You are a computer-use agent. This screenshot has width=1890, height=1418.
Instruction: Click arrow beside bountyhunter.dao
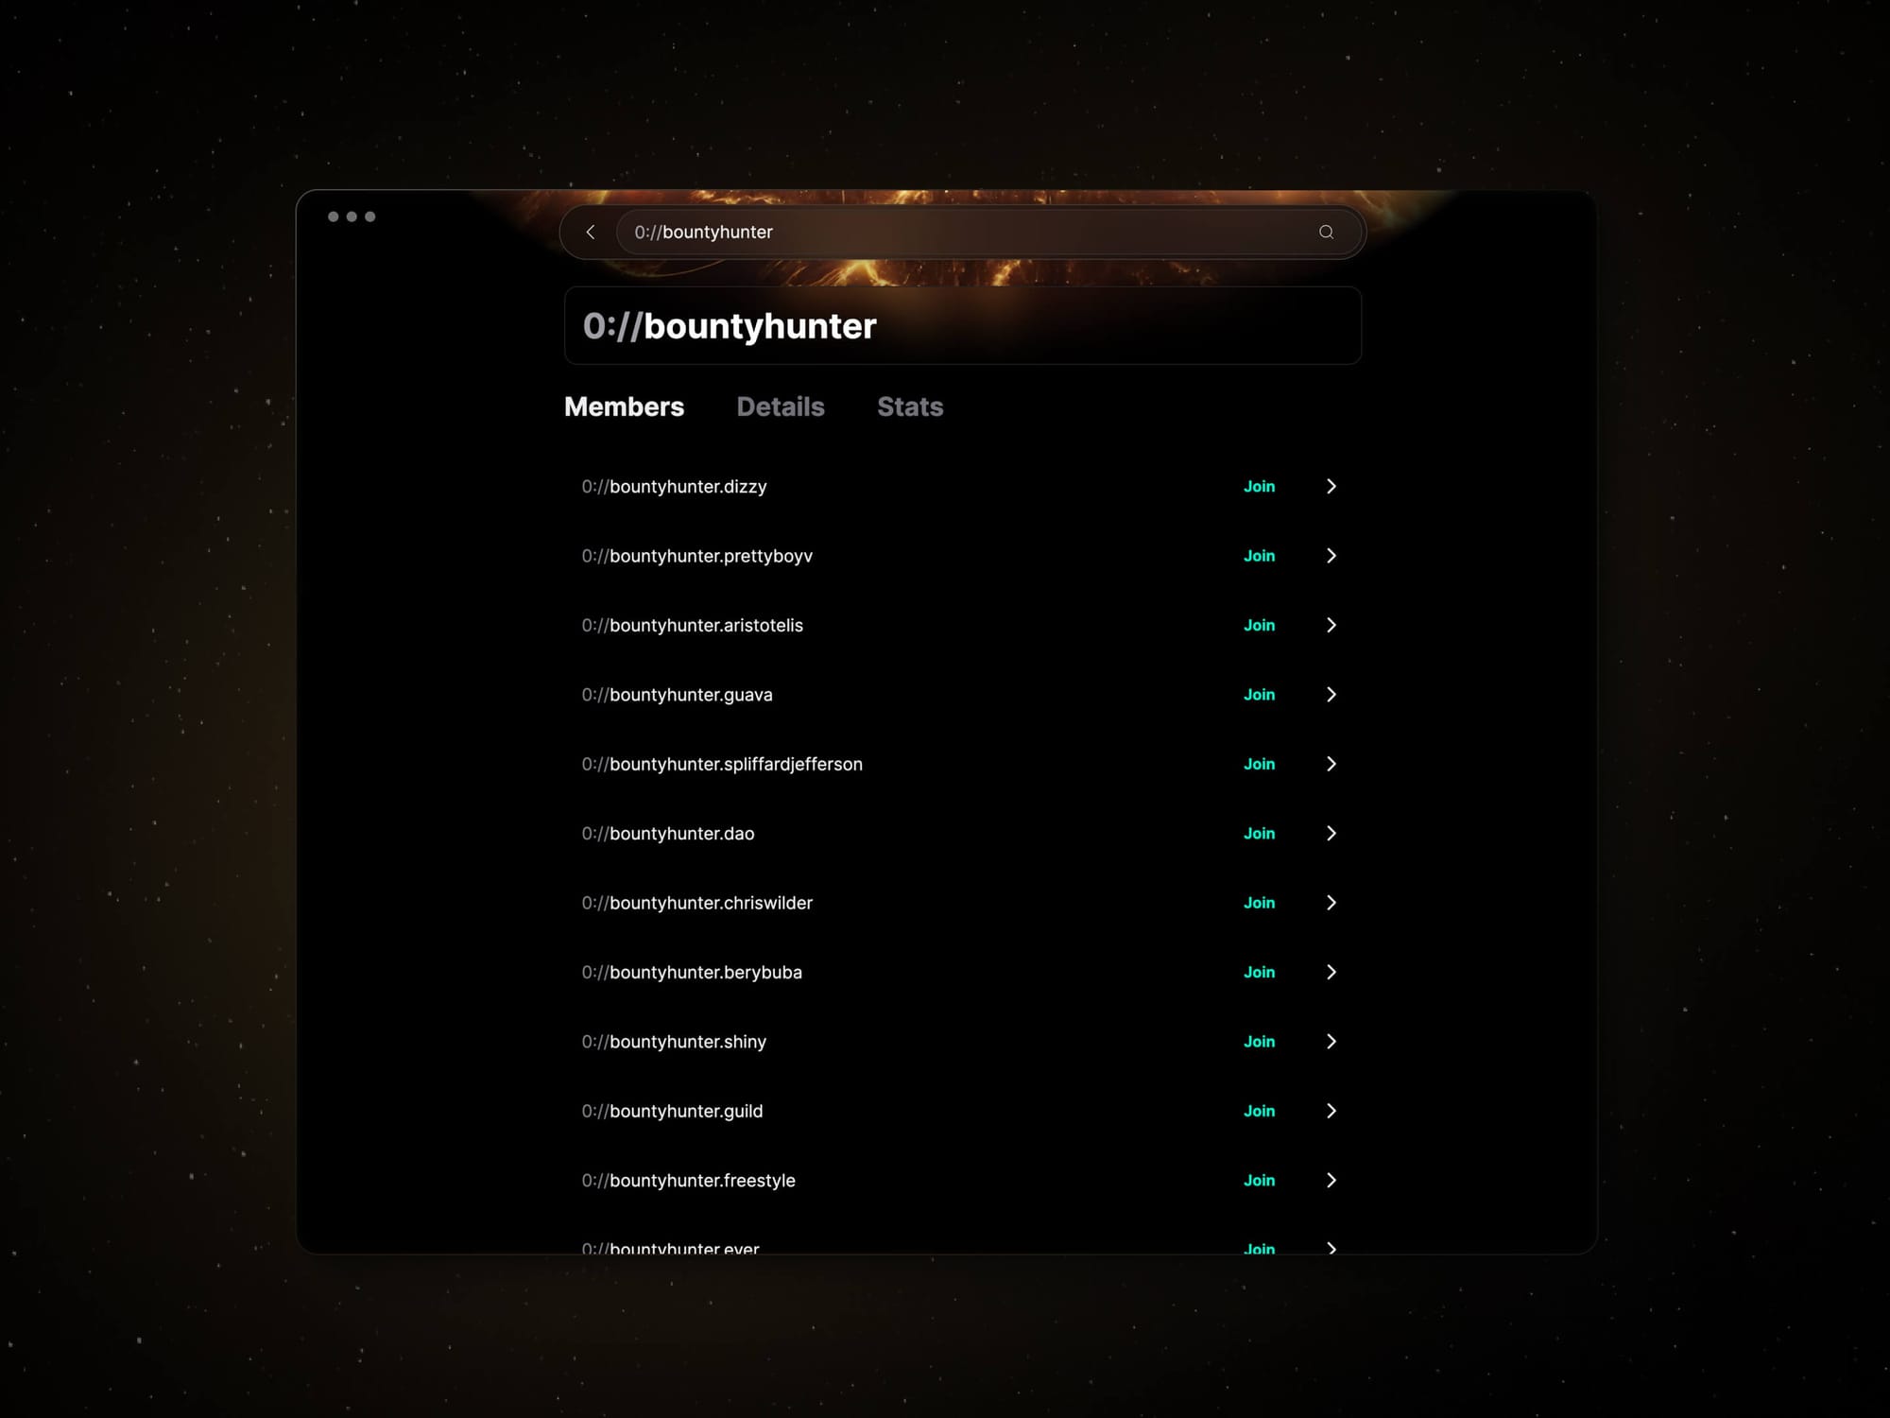pos(1331,833)
